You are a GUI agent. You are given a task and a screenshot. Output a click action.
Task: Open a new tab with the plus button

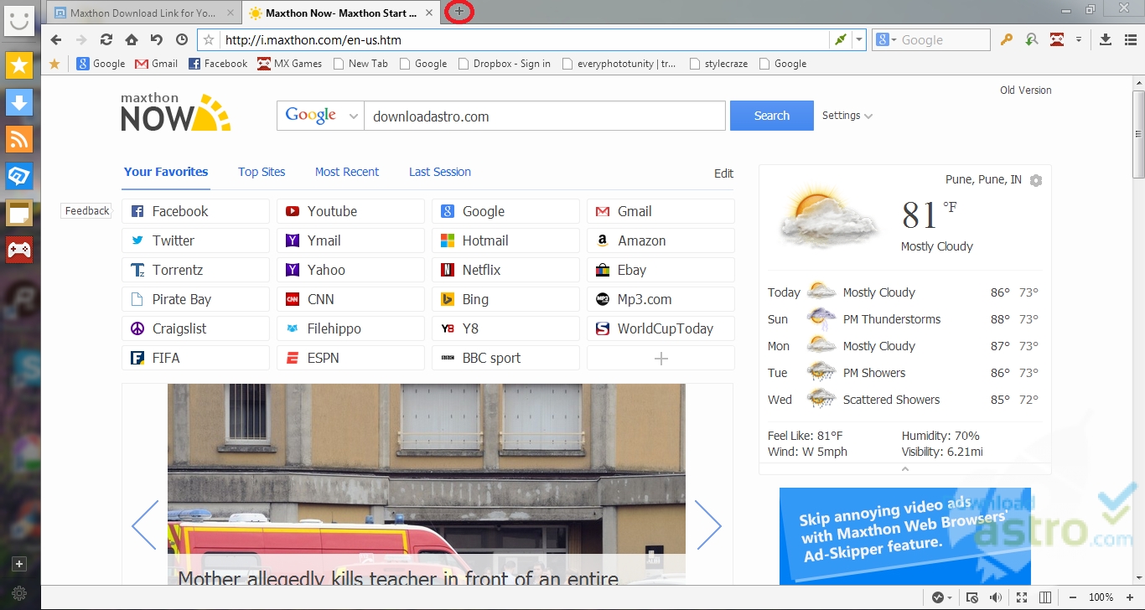(459, 12)
